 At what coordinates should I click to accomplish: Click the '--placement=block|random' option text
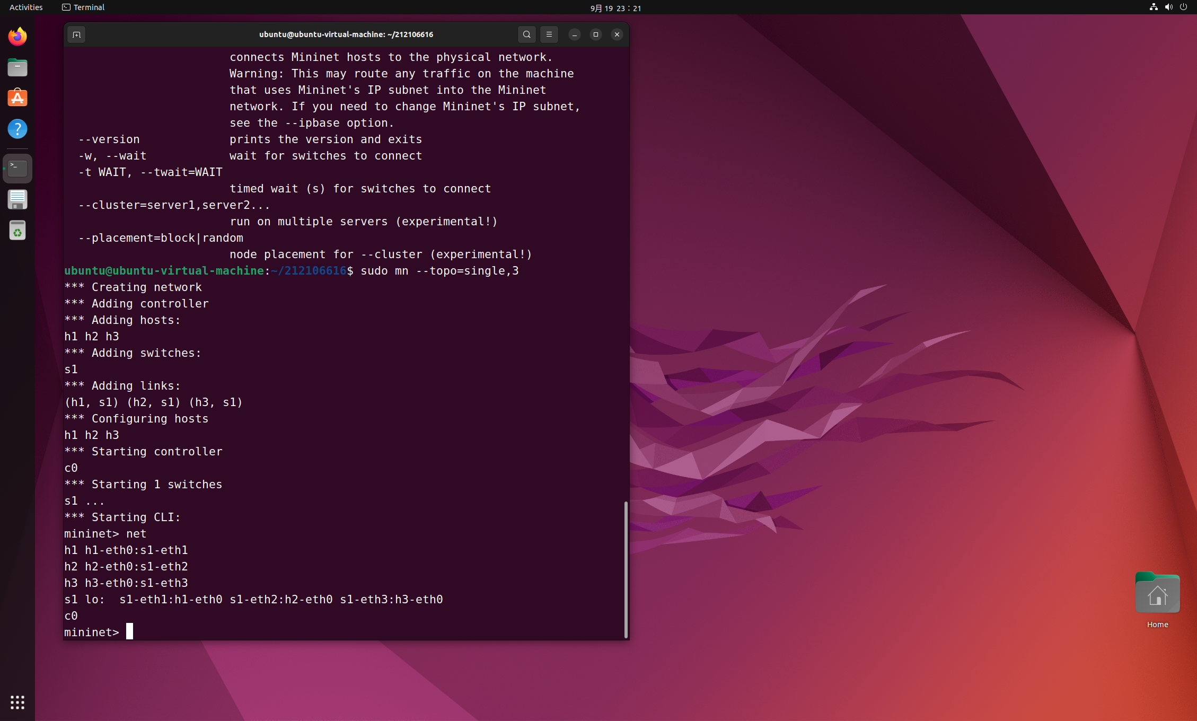161,238
